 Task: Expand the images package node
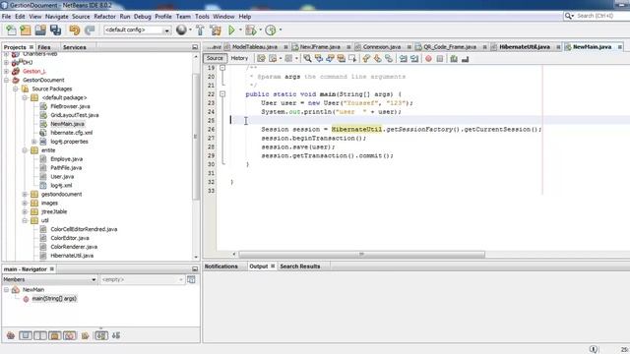click(x=25, y=204)
